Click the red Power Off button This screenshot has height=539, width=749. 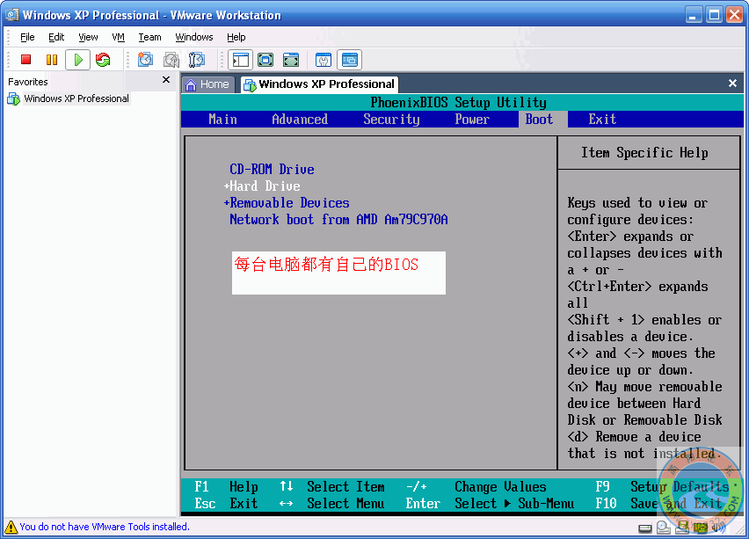(25, 60)
